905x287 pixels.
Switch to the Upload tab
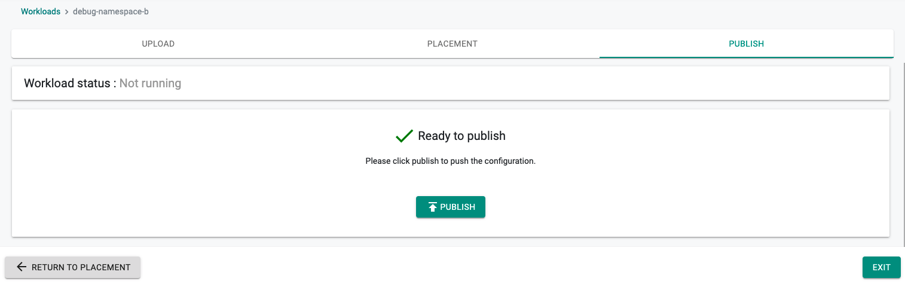click(158, 44)
